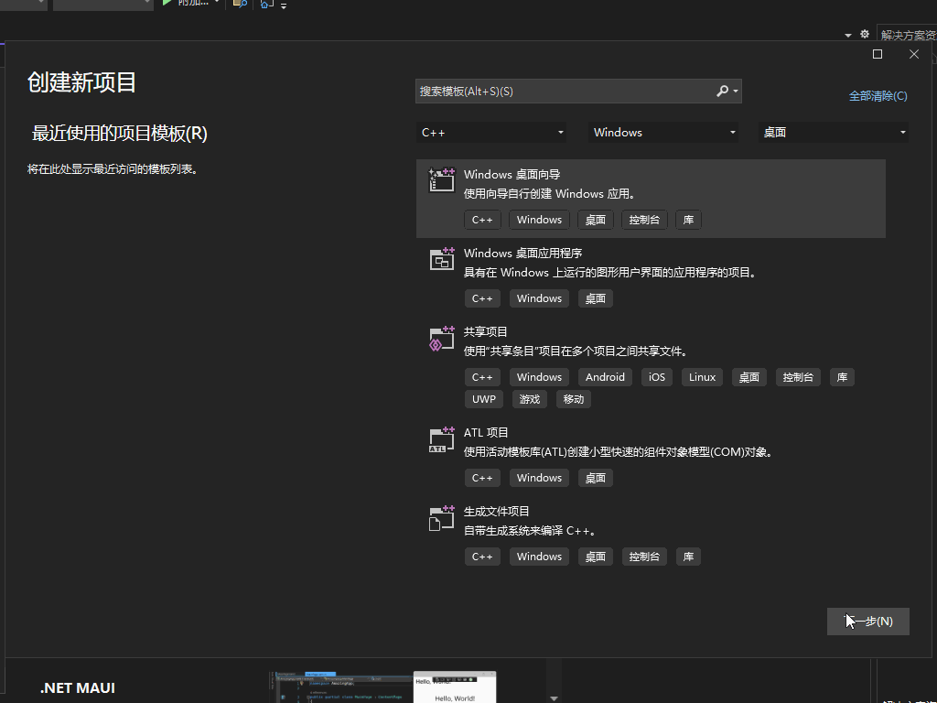This screenshot has width=937, height=703.
Task: Click the .NET MAUI code preview thumbnail
Action: click(x=340, y=687)
